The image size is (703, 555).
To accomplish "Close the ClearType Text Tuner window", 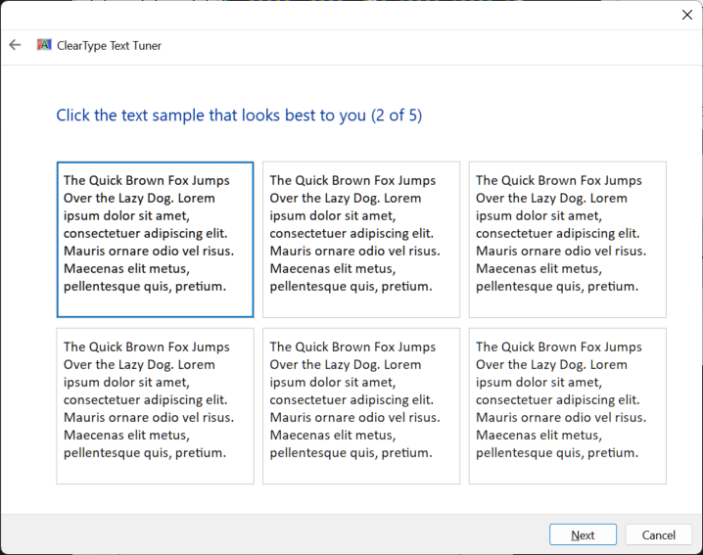I will (687, 15).
